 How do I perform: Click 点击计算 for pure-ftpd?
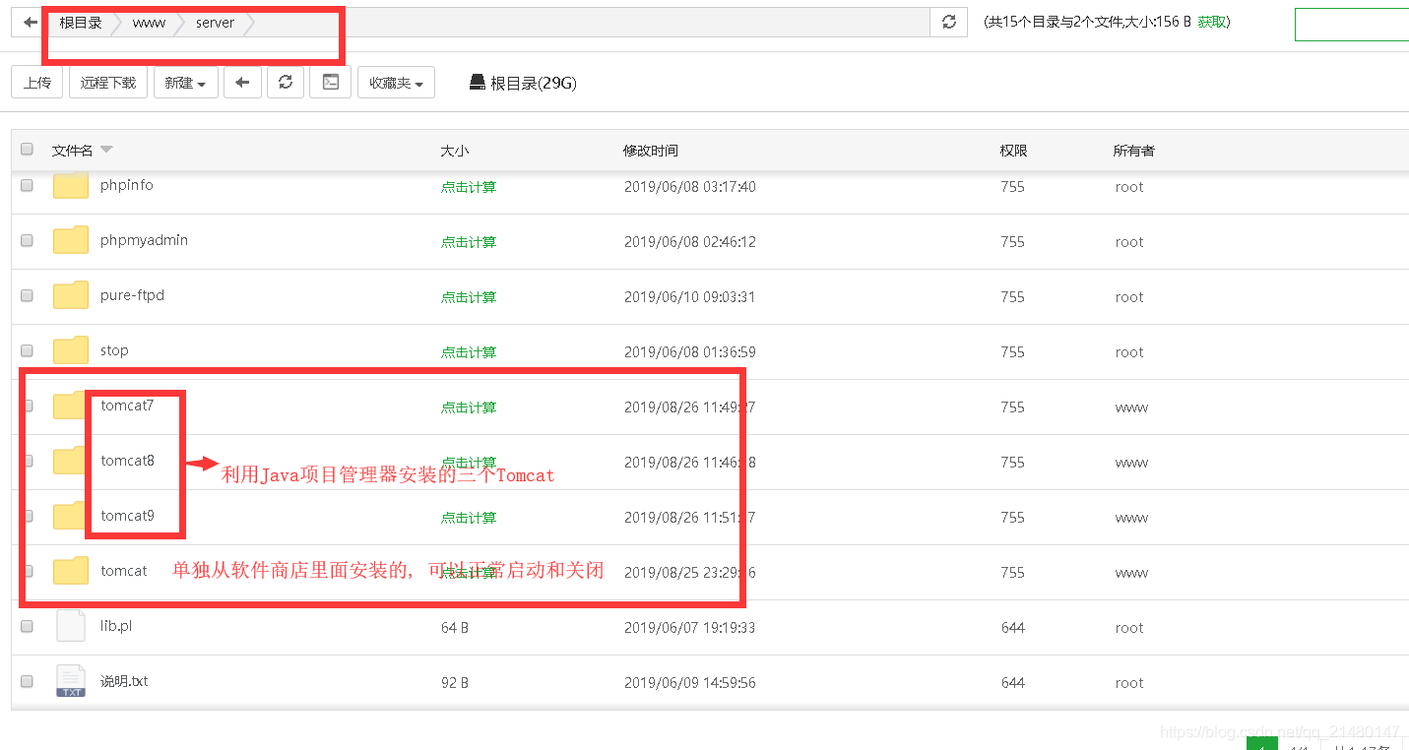[x=469, y=297]
